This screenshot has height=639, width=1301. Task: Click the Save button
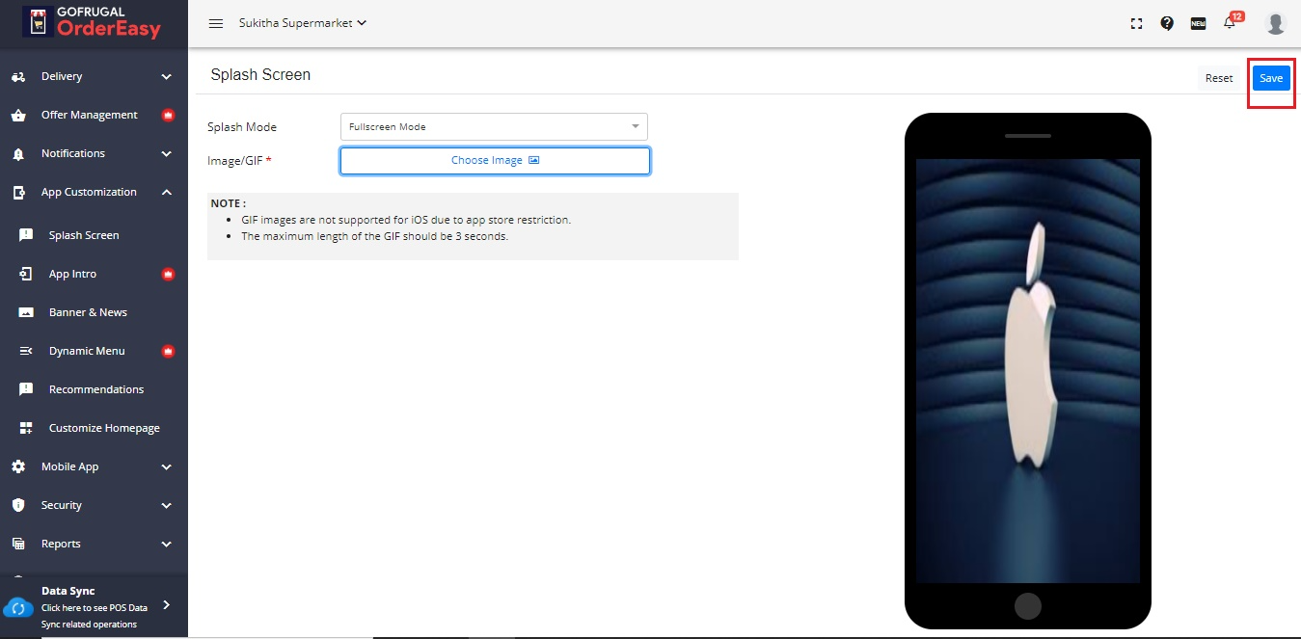[x=1271, y=78]
